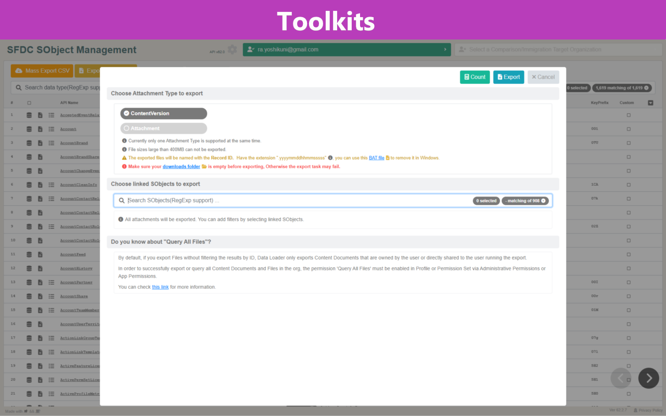Open the settings gear next to API v62.0

click(x=232, y=49)
